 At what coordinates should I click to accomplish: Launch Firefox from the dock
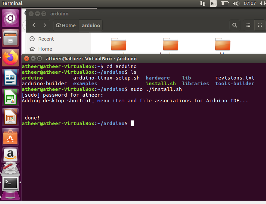tap(10, 58)
